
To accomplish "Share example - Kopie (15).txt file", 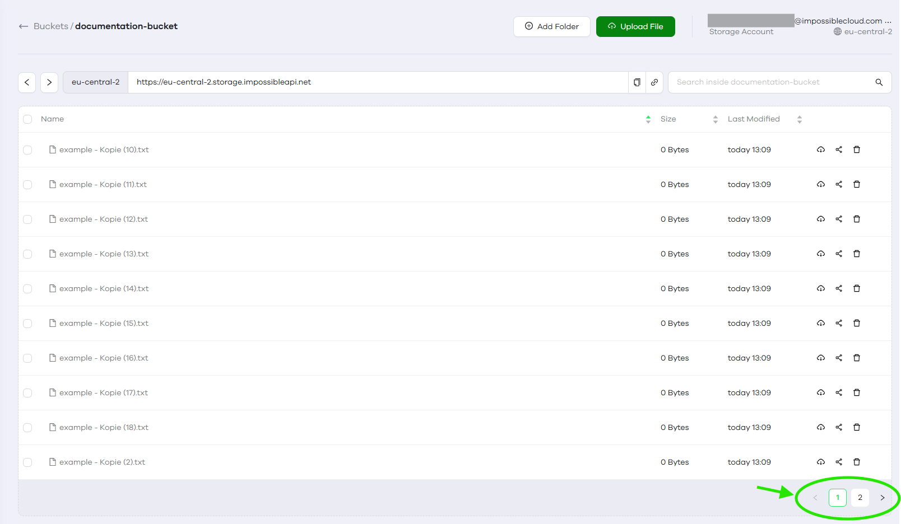I will coord(839,323).
